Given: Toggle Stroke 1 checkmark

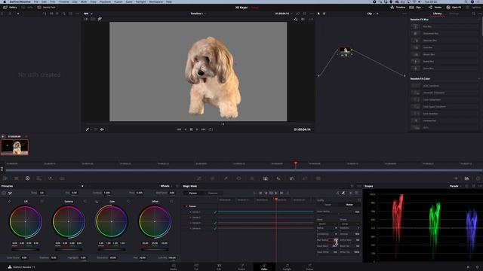Looking at the screenshot, I should click(215, 212).
